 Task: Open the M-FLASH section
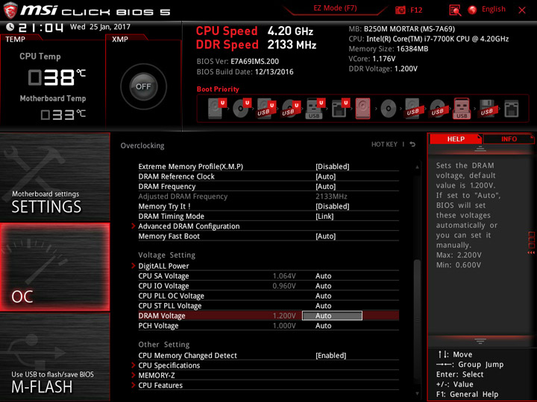point(55,357)
